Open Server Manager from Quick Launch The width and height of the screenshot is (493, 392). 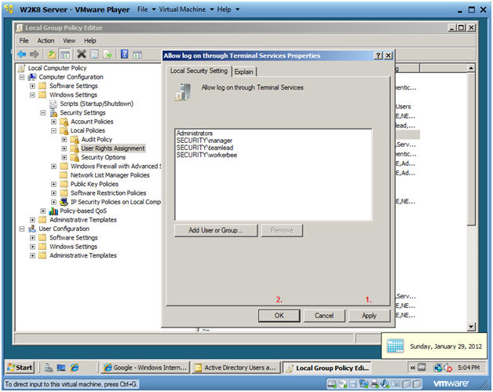(49, 368)
